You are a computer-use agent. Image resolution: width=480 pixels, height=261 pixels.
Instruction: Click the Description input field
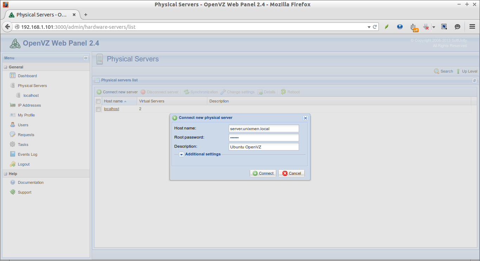[x=264, y=147]
